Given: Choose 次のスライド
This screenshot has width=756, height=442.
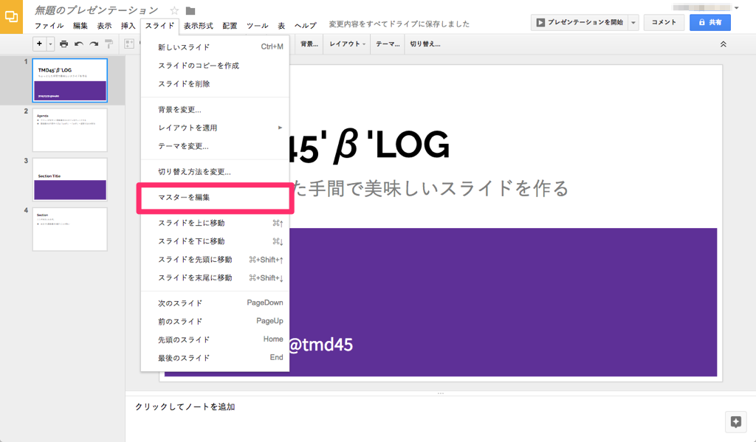Looking at the screenshot, I should (215, 303).
